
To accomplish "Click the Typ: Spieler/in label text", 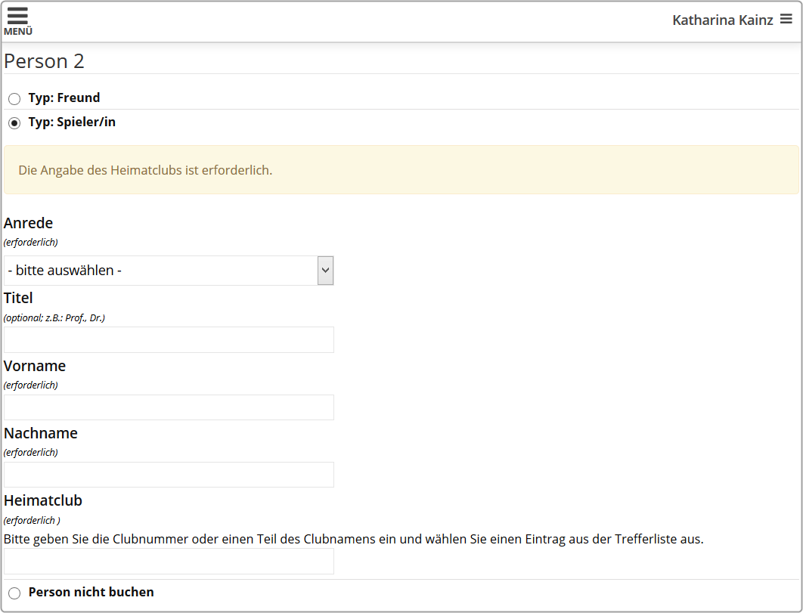I will (x=72, y=122).
